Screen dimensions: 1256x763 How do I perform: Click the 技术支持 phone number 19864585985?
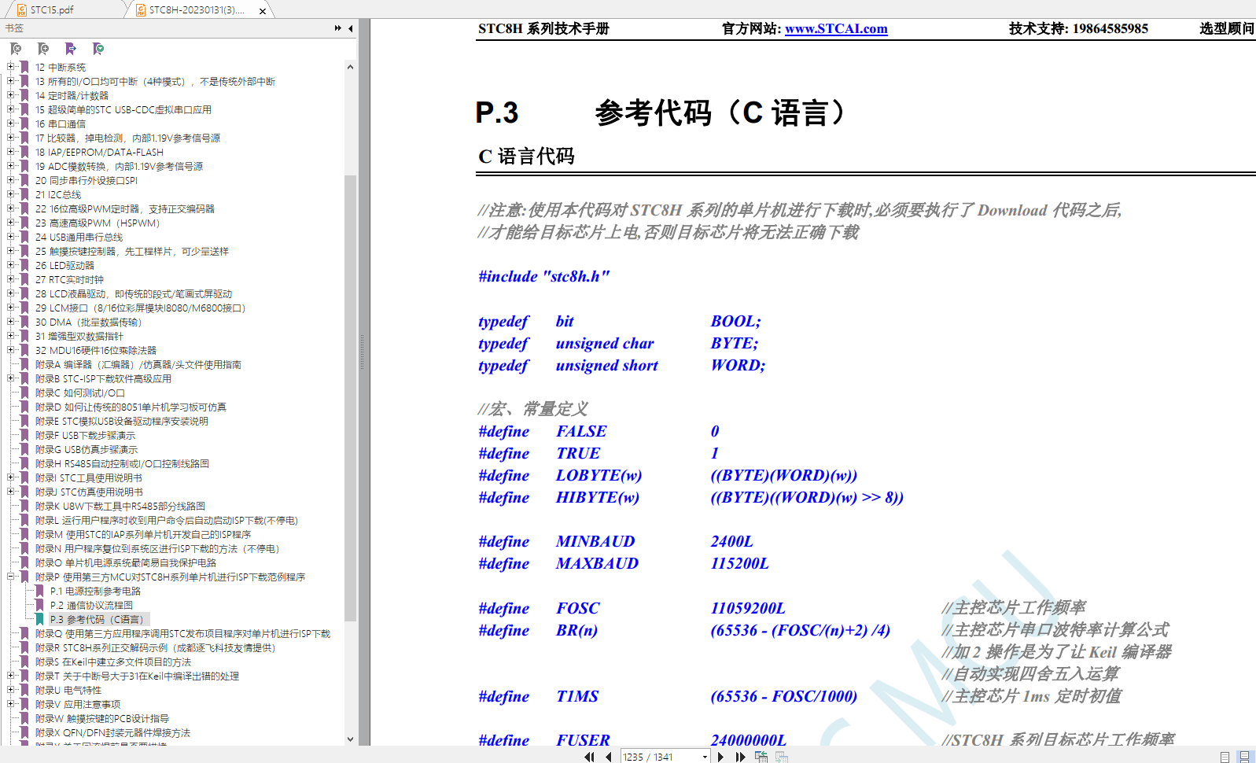point(1111,29)
